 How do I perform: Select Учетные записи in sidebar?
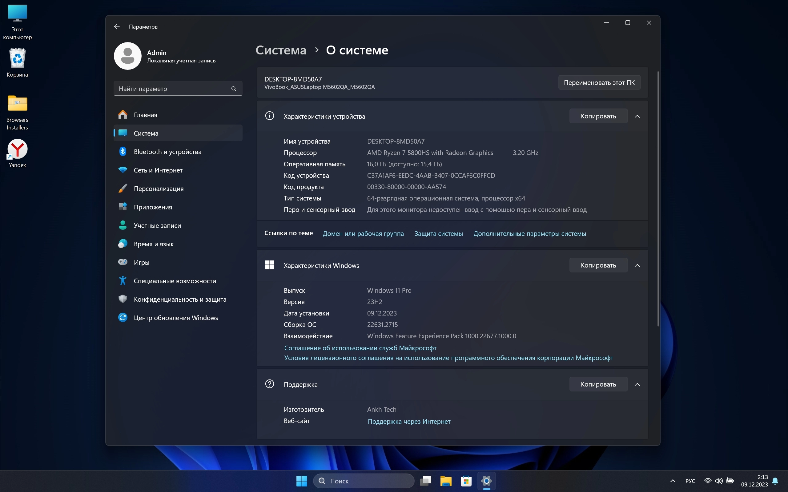[x=157, y=225]
